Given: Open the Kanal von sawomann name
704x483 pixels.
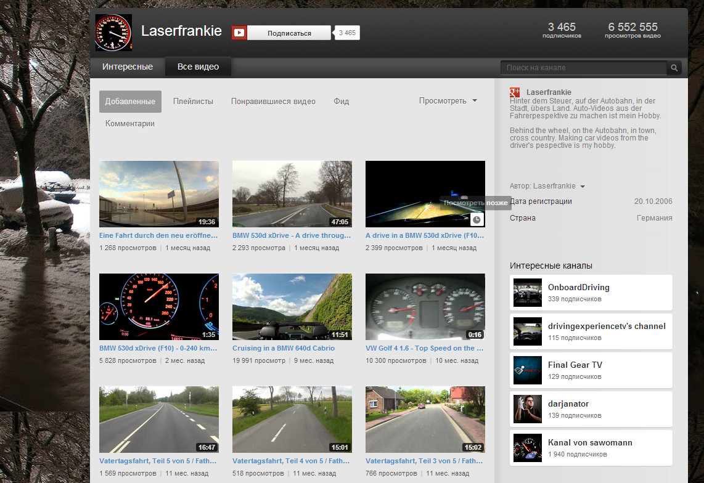Looking at the screenshot, I should pos(590,442).
